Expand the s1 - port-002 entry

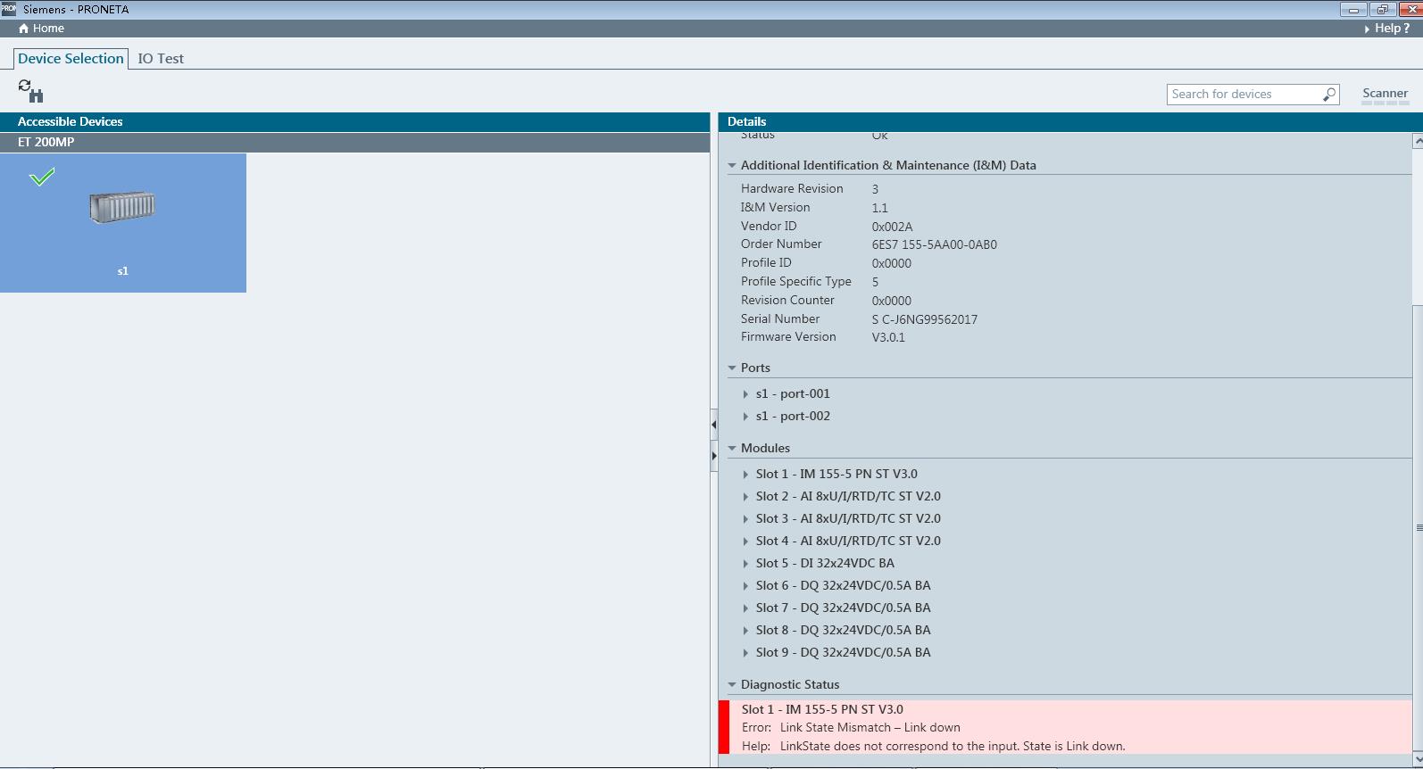coord(746,417)
